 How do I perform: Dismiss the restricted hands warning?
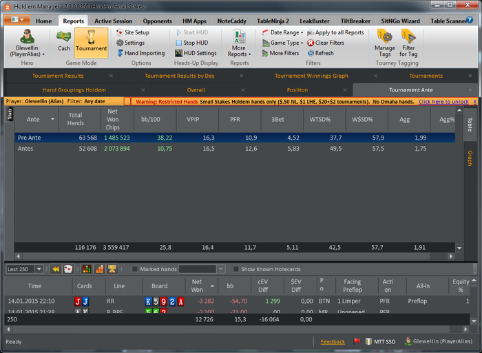(475, 102)
